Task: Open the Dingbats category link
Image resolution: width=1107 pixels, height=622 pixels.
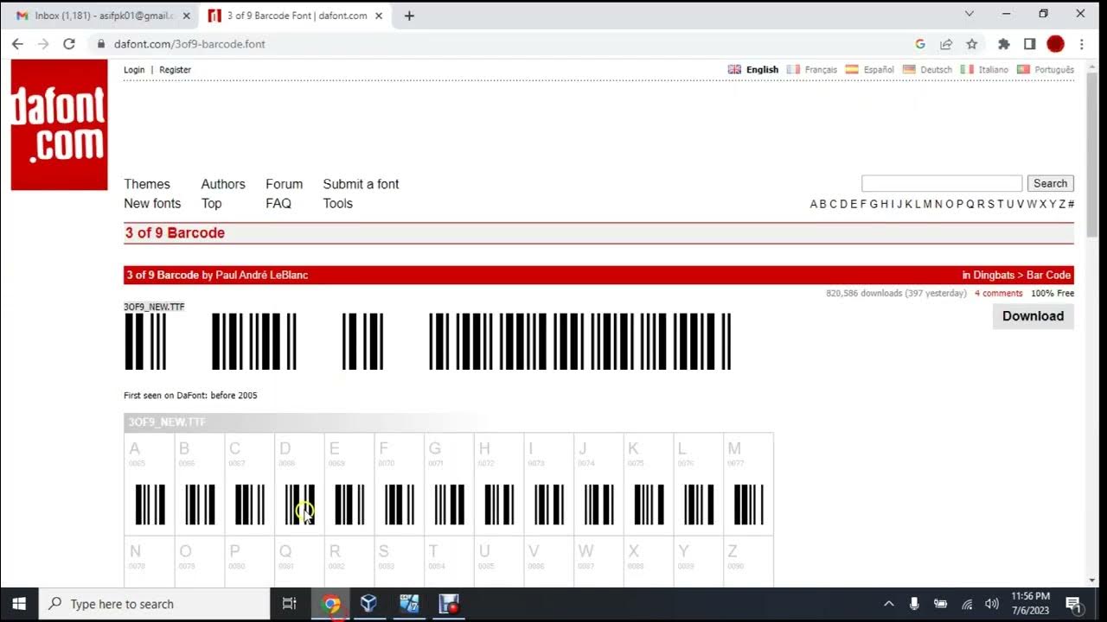Action: 995,275
